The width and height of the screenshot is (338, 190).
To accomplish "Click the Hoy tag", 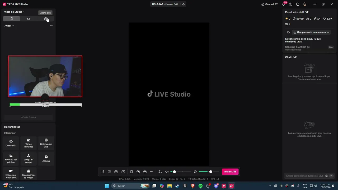I will point(331,47).
